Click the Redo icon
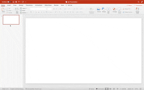 23,2
